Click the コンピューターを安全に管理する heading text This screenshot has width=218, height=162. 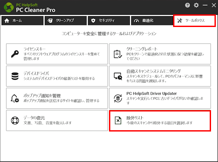109,34
